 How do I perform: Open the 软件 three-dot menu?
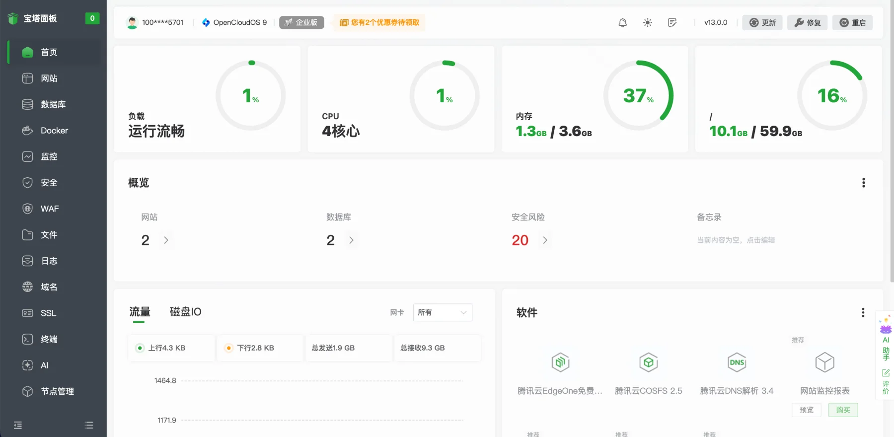coord(863,312)
